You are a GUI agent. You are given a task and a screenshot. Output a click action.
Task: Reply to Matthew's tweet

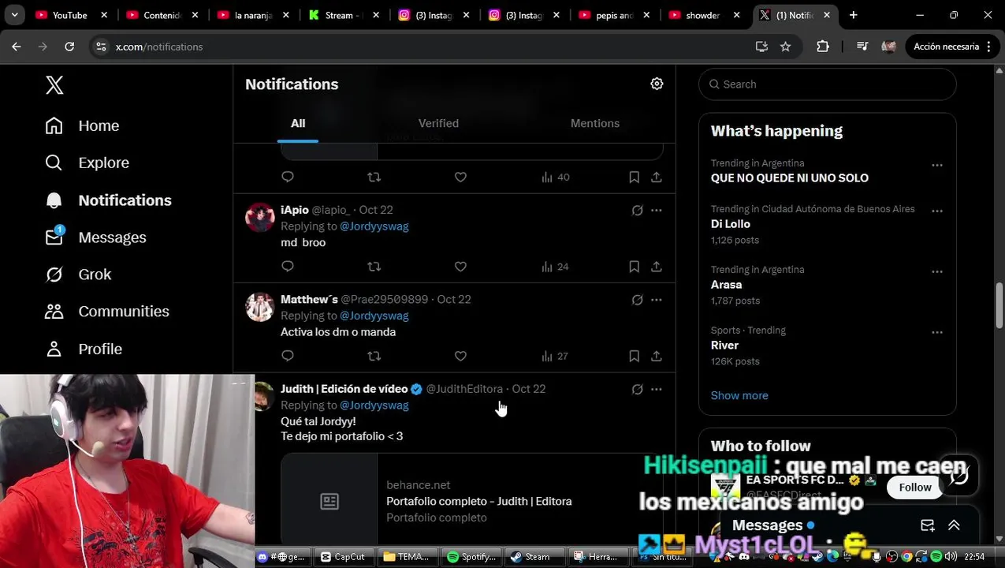pyautogui.click(x=288, y=356)
